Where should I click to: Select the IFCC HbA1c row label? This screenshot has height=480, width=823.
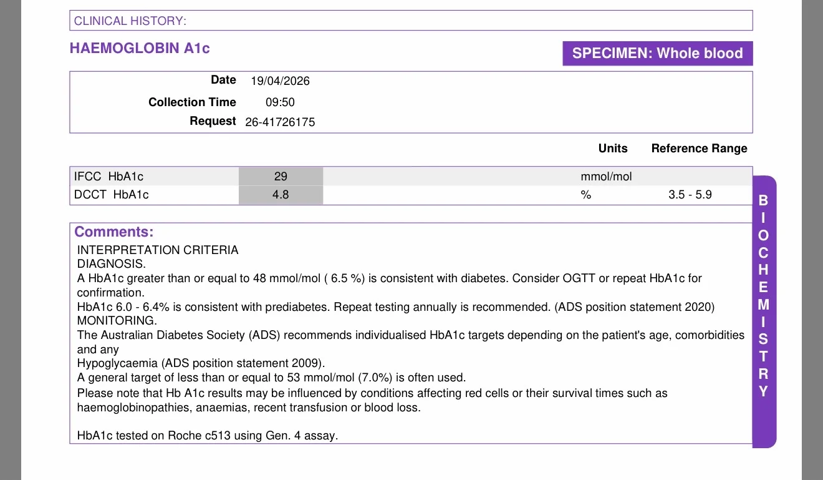(x=108, y=177)
